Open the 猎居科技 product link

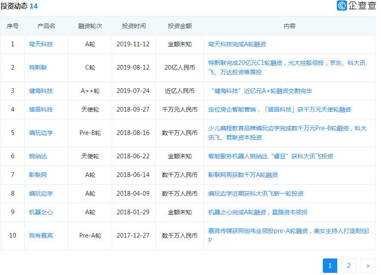(41, 109)
